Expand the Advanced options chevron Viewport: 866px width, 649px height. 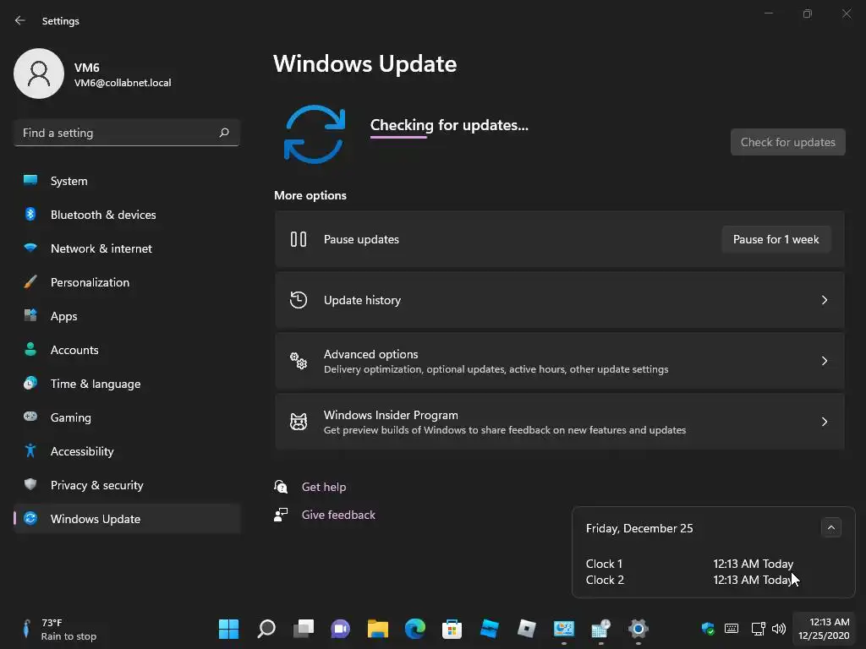point(824,361)
